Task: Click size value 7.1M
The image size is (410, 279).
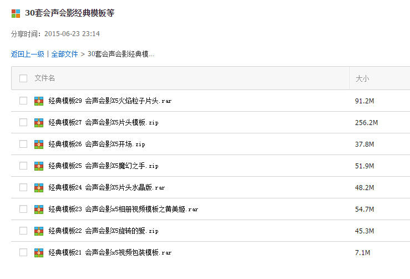Action: (x=362, y=253)
